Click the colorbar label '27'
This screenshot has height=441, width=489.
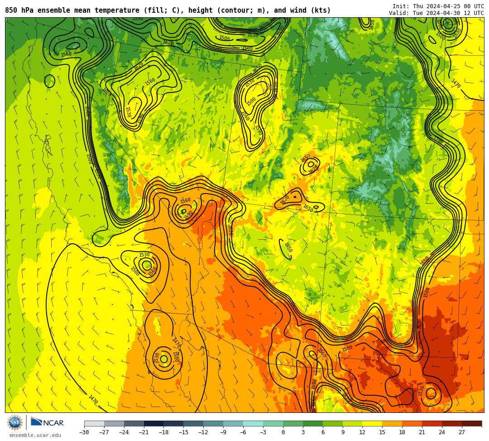click(x=462, y=432)
